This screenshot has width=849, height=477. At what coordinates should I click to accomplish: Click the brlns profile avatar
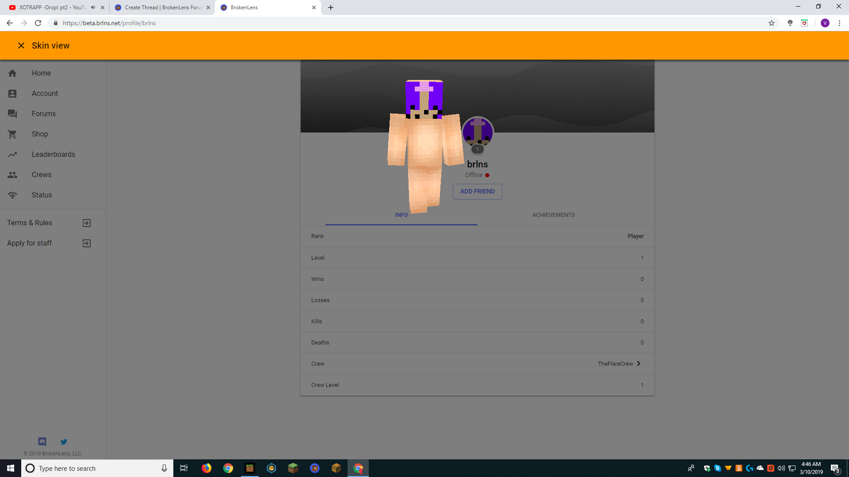[x=478, y=132]
